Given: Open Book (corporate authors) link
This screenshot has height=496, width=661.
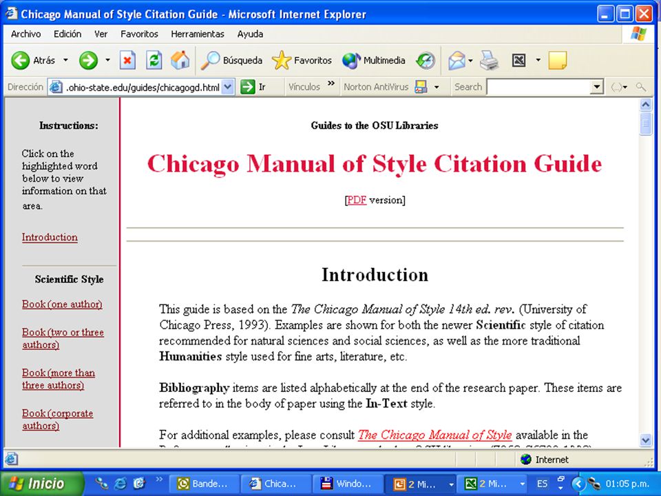Looking at the screenshot, I should [x=57, y=420].
